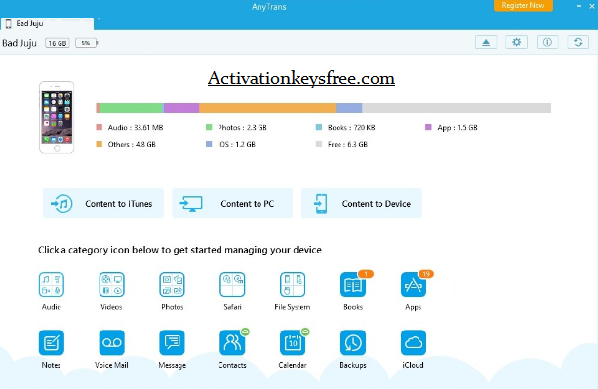The image size is (598, 389).
Task: Open the Videos category
Action: (111, 285)
